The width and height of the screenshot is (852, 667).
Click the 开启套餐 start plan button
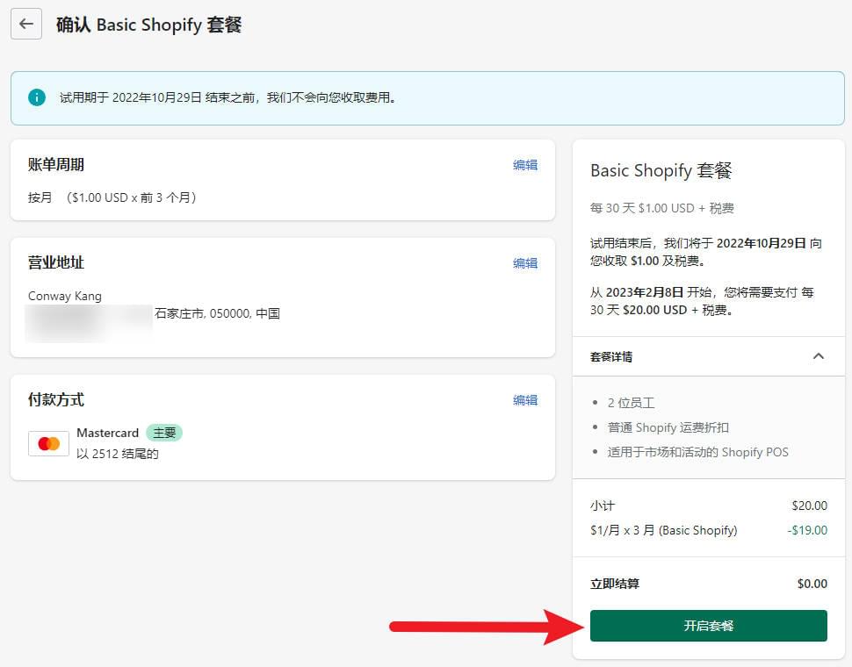(x=709, y=625)
